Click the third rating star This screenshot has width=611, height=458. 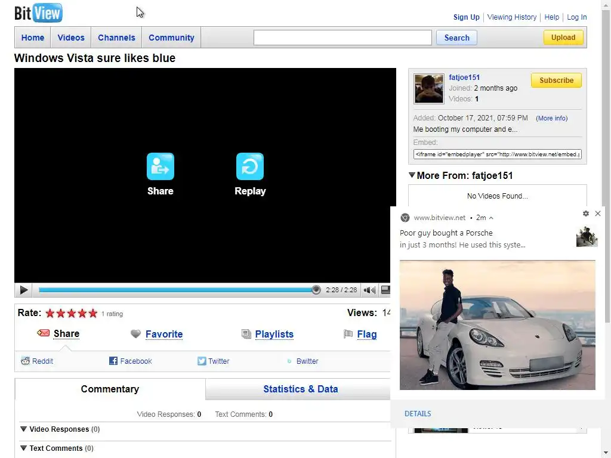(x=72, y=313)
